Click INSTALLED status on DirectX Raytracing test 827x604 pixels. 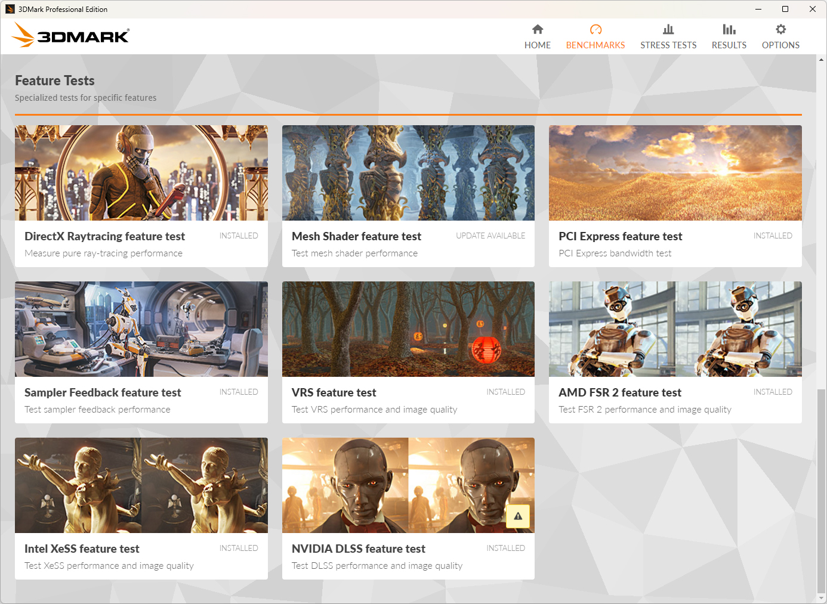pyautogui.click(x=239, y=236)
